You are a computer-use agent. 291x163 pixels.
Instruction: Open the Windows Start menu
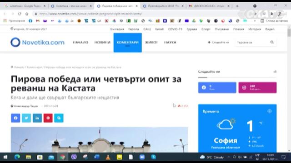5,157
